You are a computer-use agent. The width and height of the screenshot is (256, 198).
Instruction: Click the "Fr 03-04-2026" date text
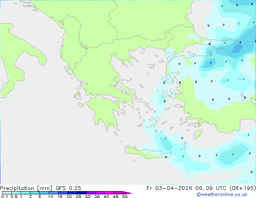(x=169, y=188)
